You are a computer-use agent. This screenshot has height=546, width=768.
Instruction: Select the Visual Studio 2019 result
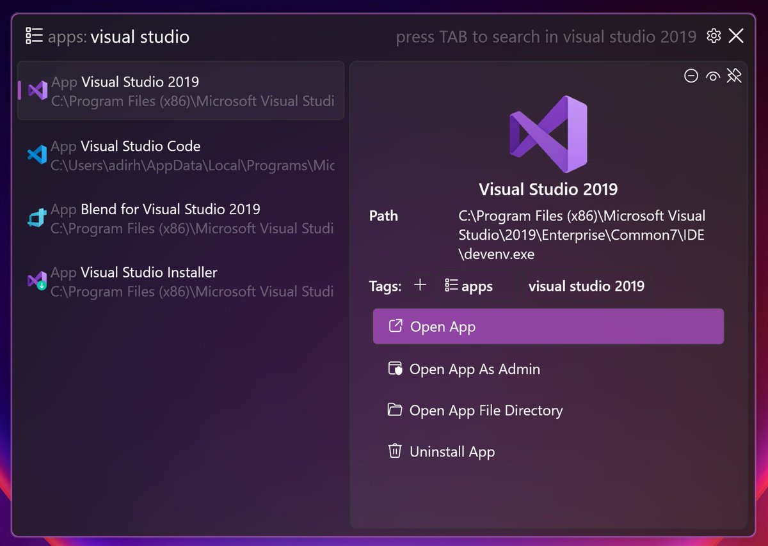180,91
